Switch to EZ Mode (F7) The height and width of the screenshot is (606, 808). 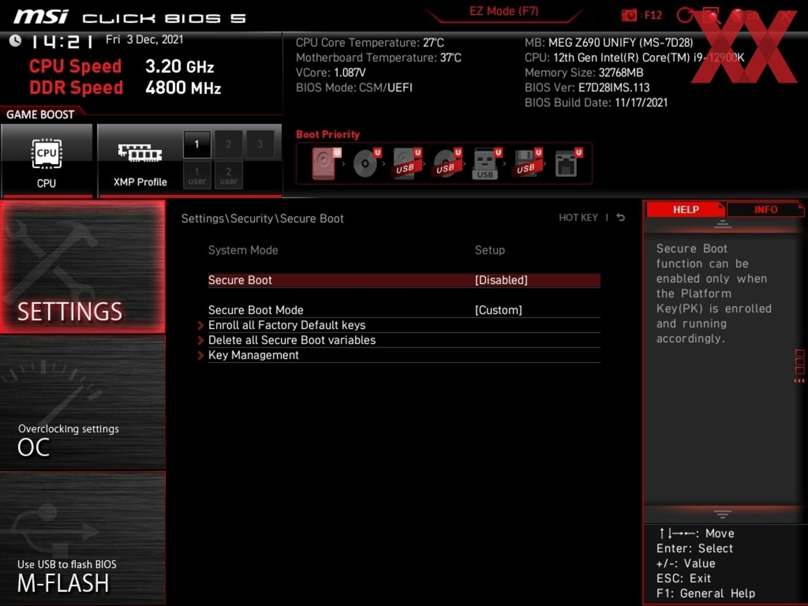pyautogui.click(x=504, y=11)
